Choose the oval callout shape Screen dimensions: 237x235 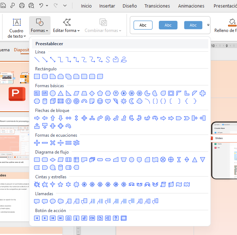53,201
